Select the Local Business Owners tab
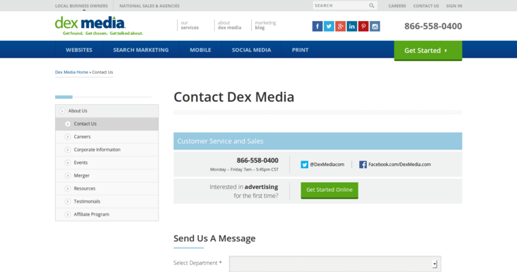Screen dimensions: 517x272 coord(82,6)
